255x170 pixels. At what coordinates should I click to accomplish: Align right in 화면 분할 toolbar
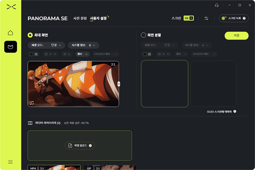168,54
